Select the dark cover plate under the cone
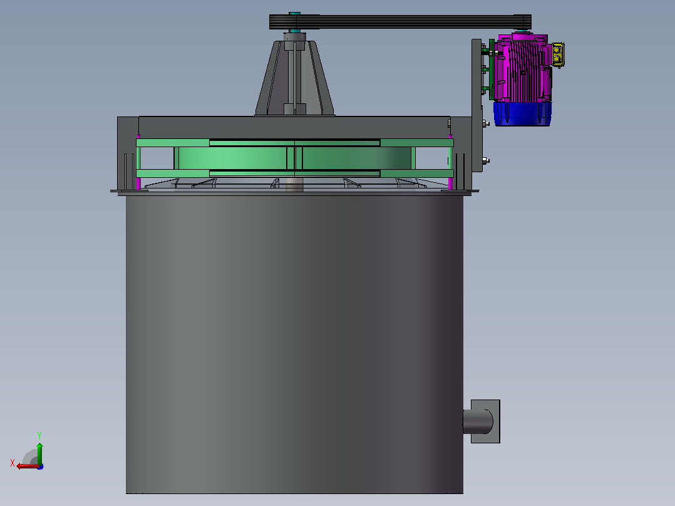This screenshot has height=506, width=675. coord(294,128)
